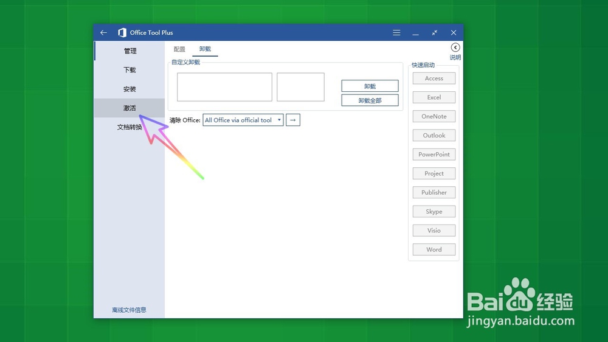The height and width of the screenshot is (342, 608).
Task: Click the arrow button next to clear Office dropdown
Action: [293, 120]
